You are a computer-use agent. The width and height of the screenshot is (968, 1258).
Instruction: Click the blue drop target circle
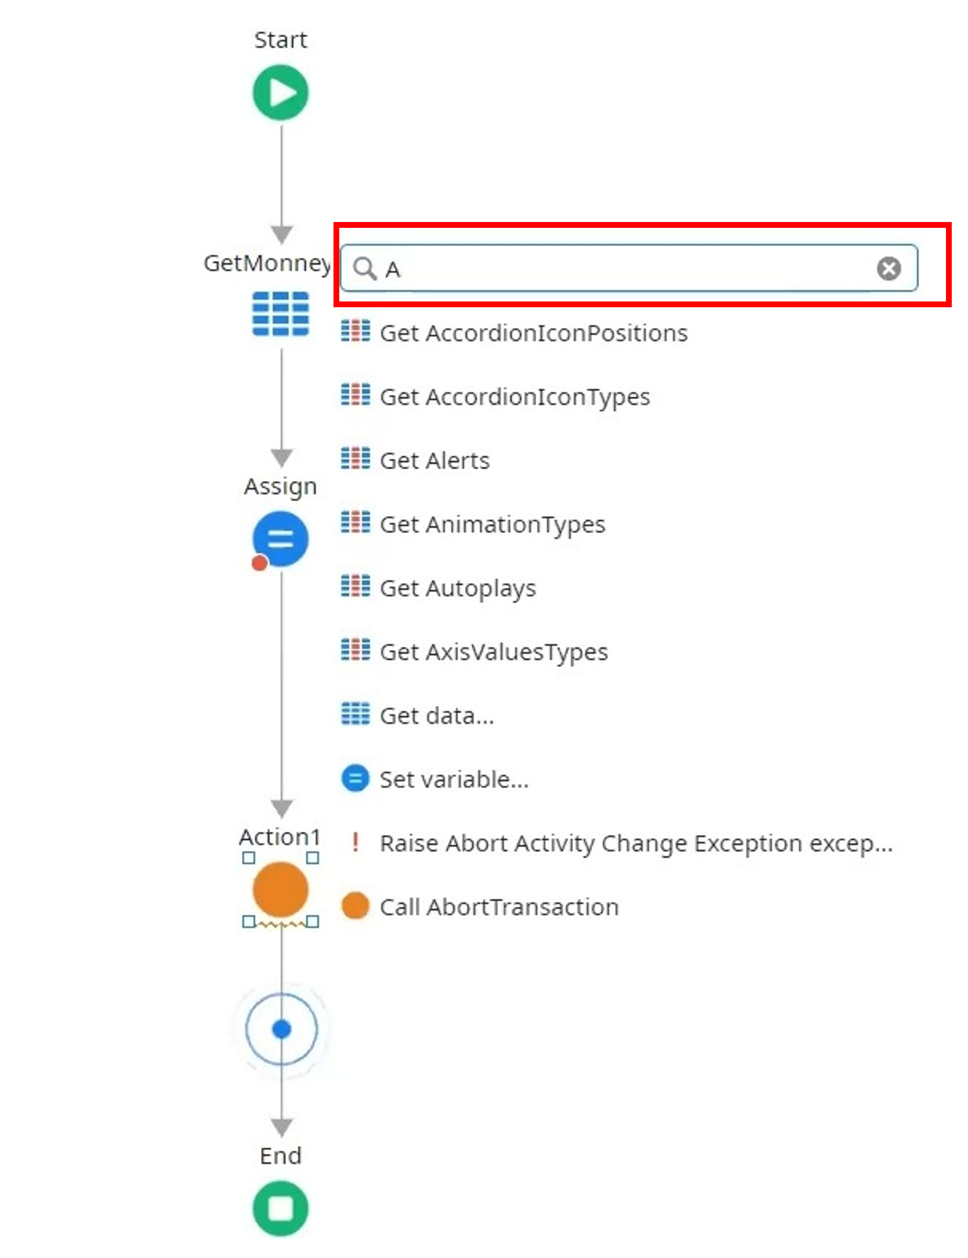[282, 1029]
